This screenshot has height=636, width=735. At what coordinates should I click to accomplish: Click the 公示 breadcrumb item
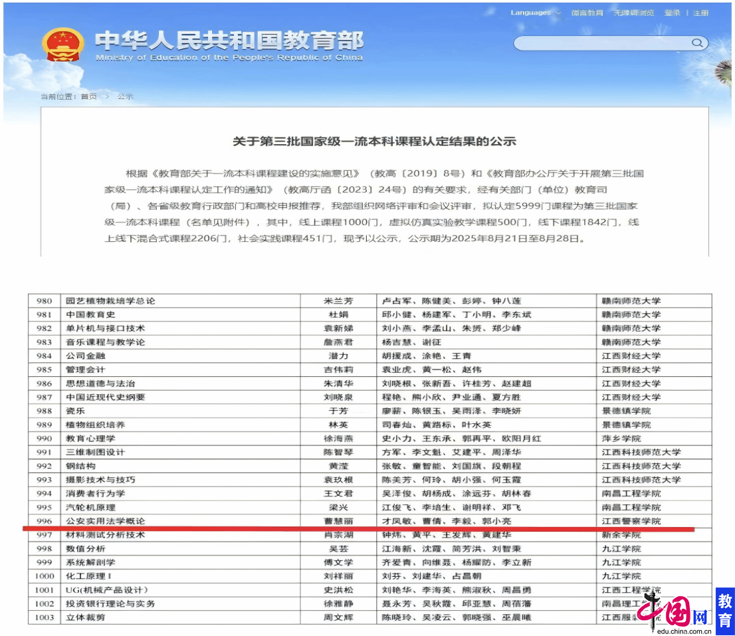point(125,96)
